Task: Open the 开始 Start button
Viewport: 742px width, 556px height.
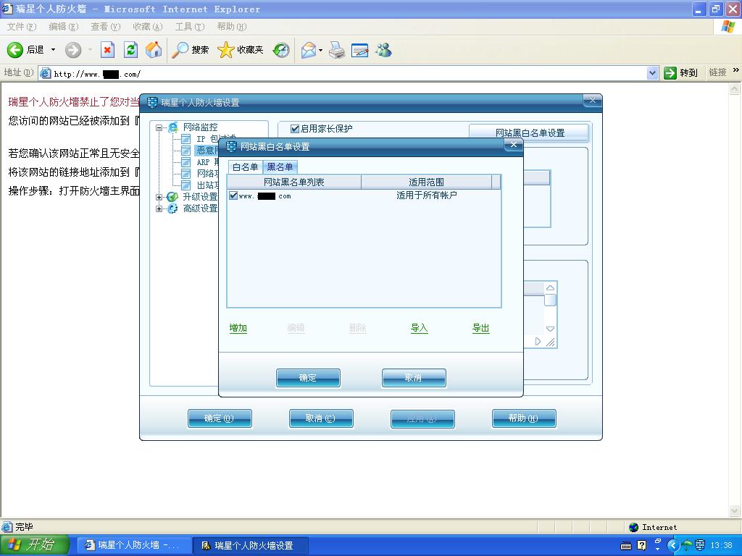Action: 34,545
